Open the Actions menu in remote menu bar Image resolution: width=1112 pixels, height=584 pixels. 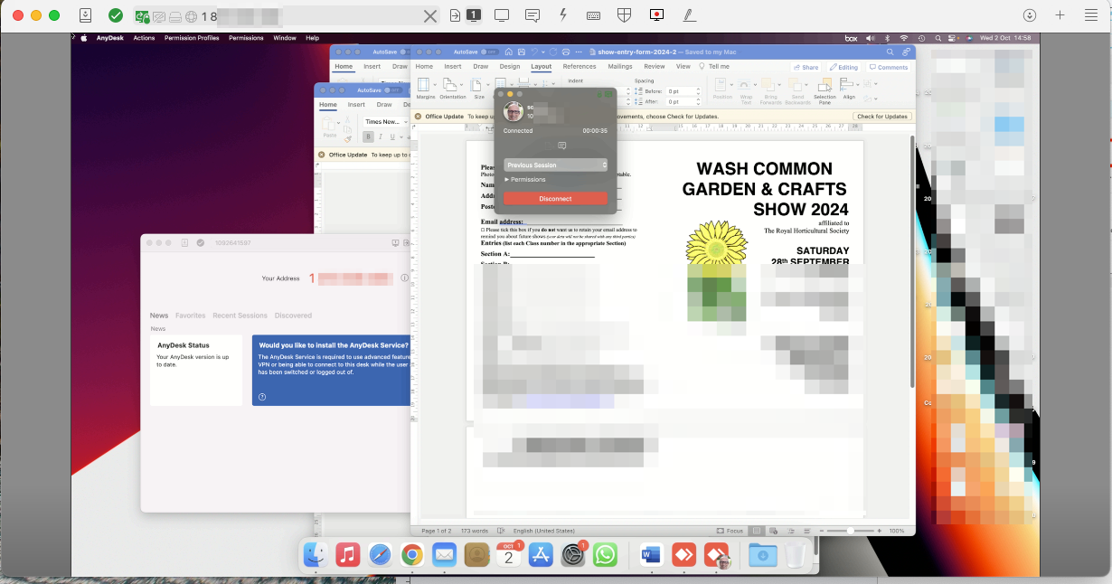[x=144, y=38]
